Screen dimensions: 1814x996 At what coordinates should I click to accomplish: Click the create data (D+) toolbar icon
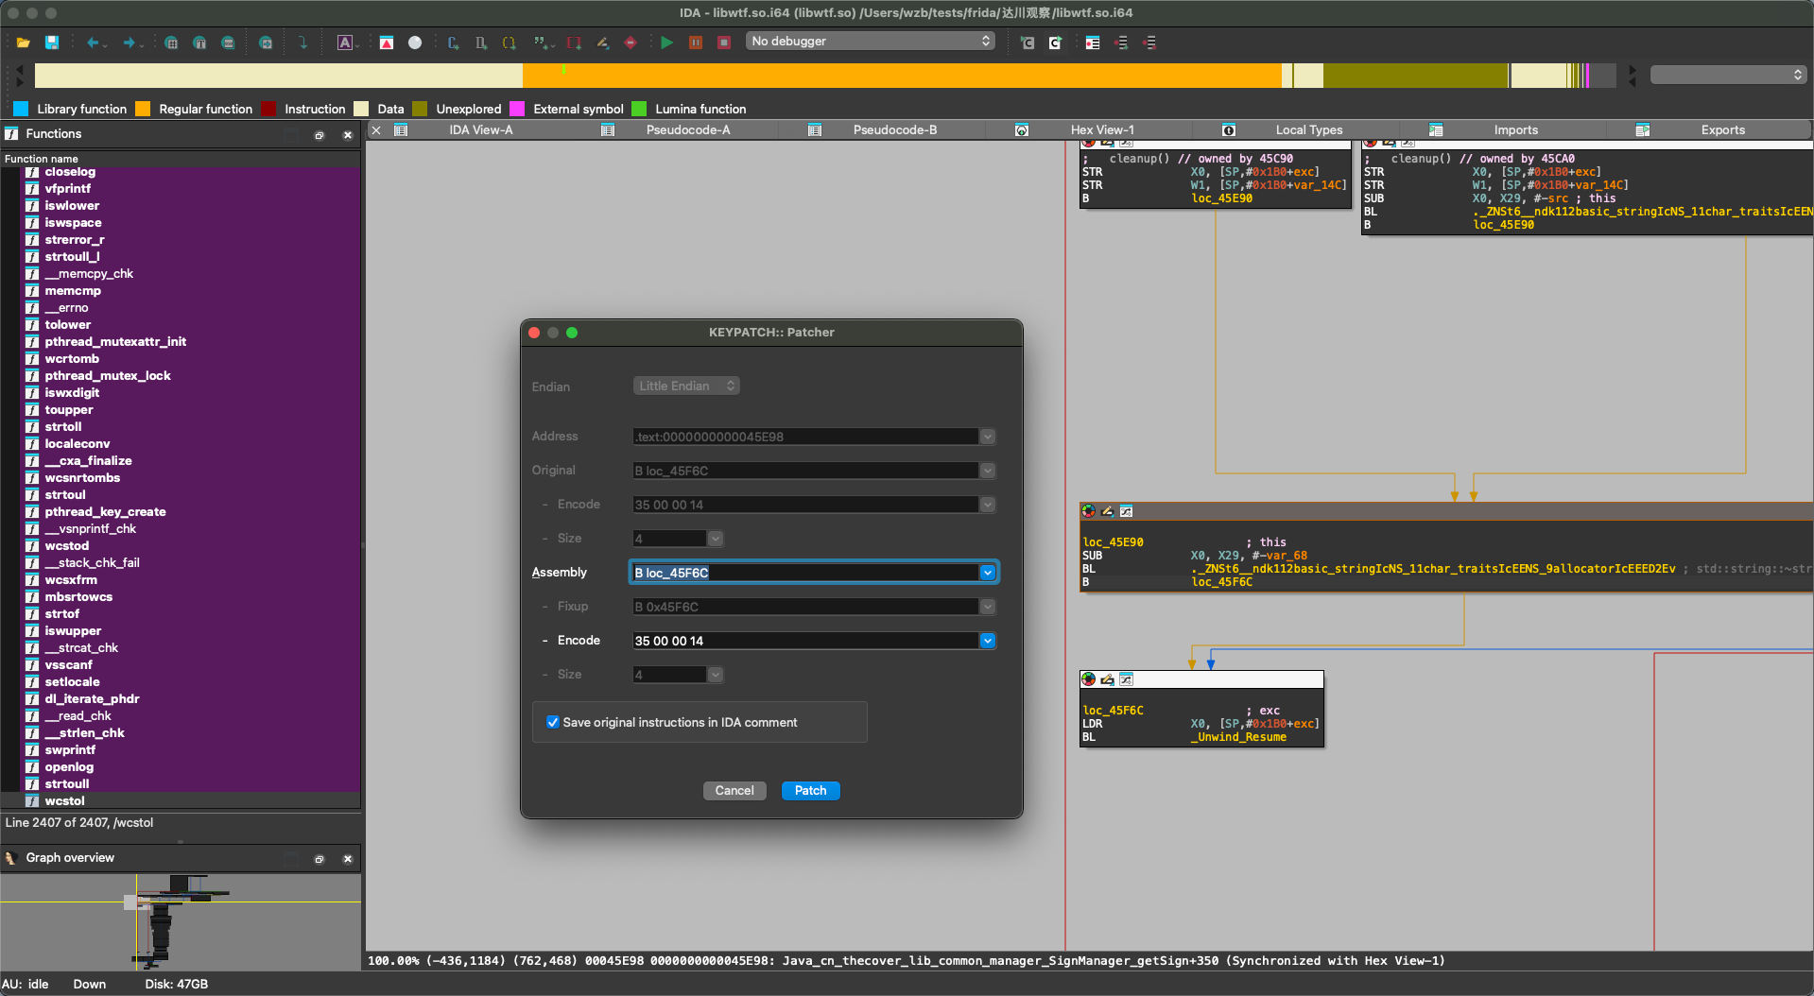481,43
